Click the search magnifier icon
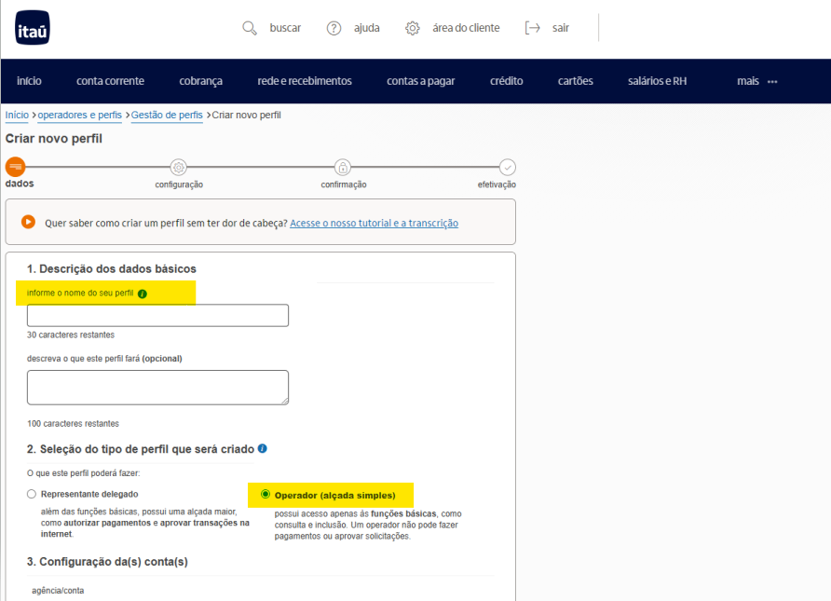This screenshot has width=831, height=601. 249,28
